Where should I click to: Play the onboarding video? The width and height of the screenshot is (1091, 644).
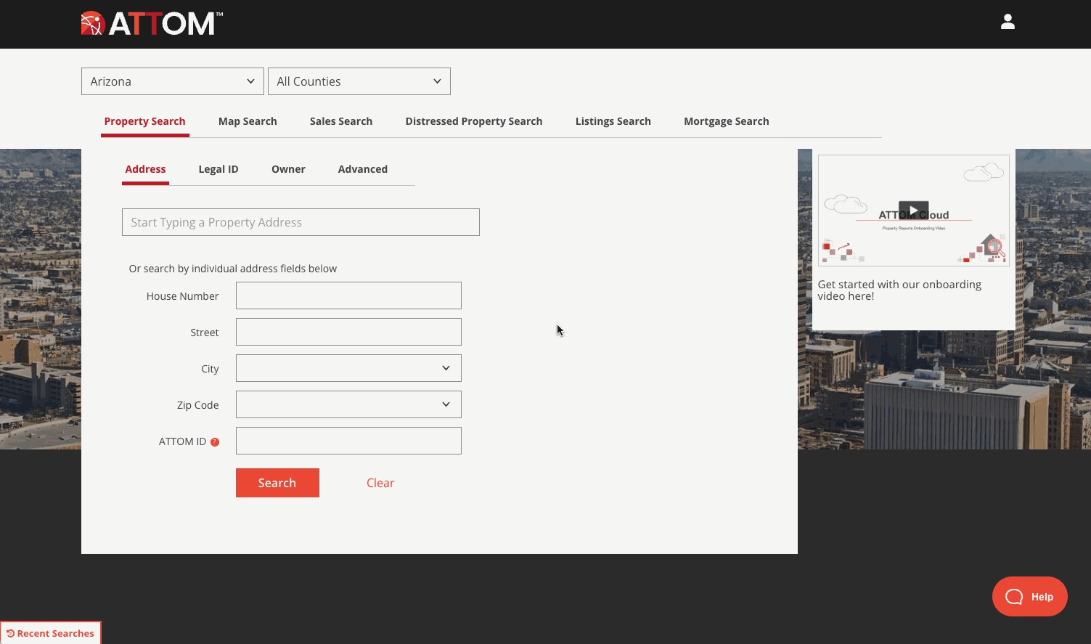[913, 211]
